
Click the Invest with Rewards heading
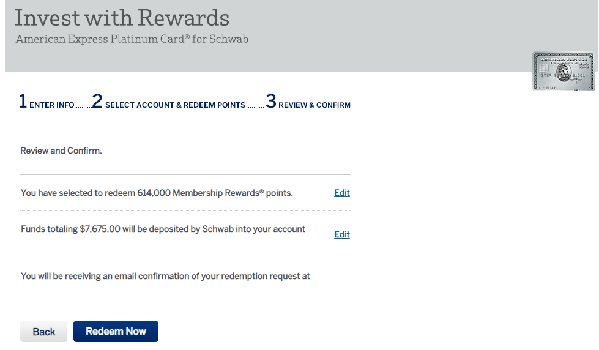(x=122, y=18)
